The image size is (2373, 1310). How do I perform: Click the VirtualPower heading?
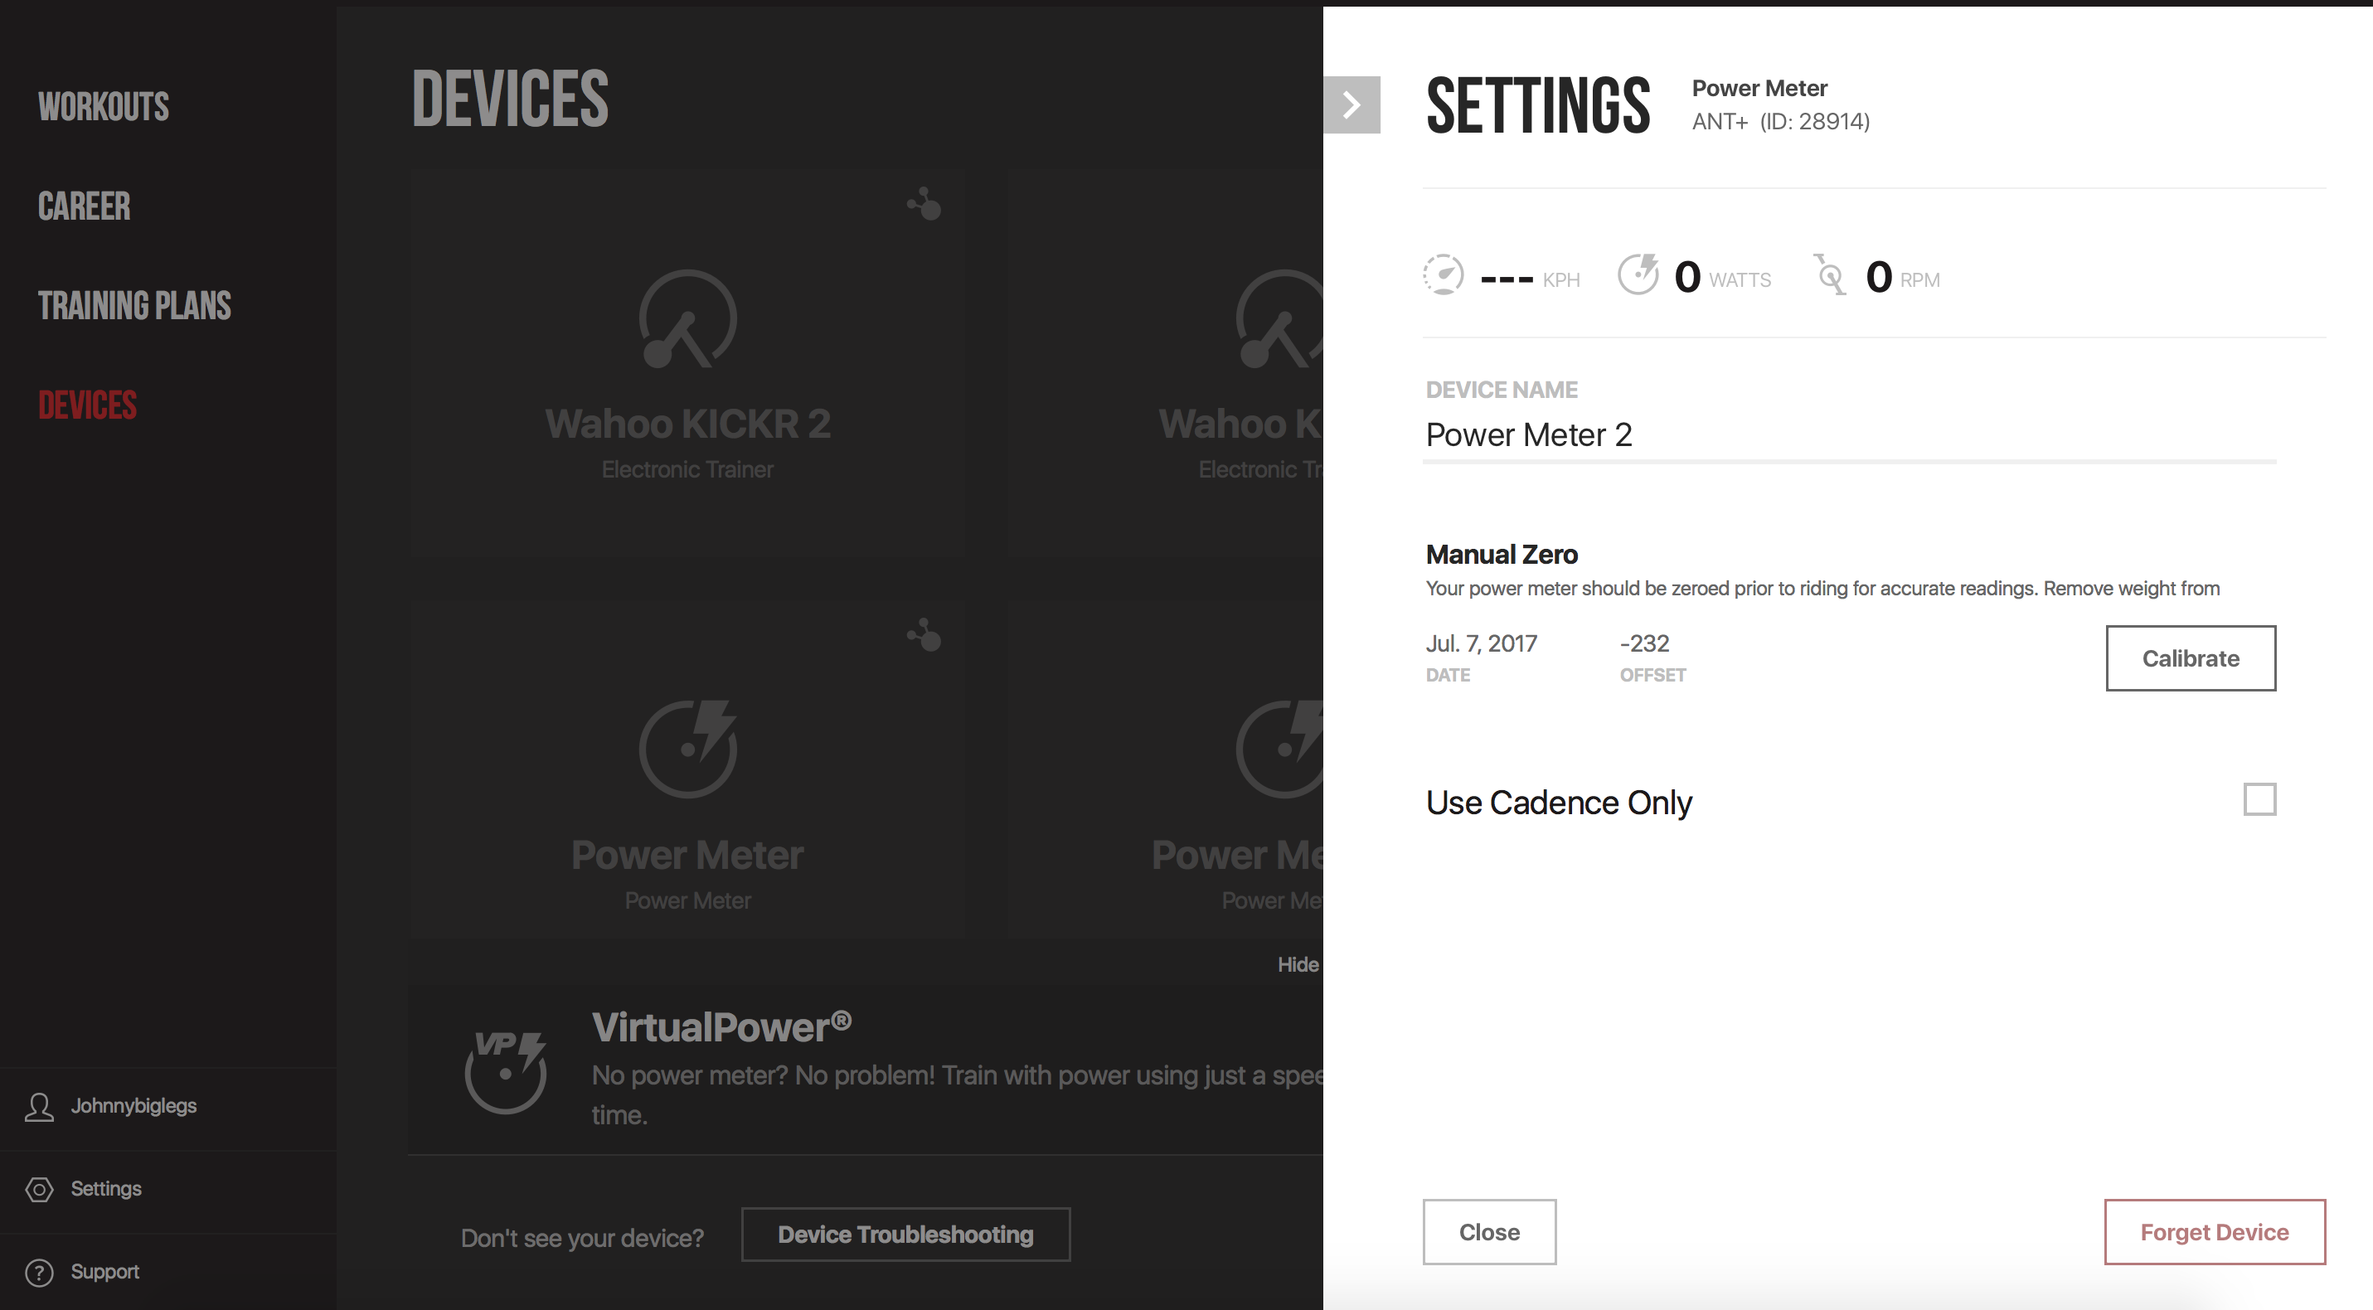tap(721, 1027)
